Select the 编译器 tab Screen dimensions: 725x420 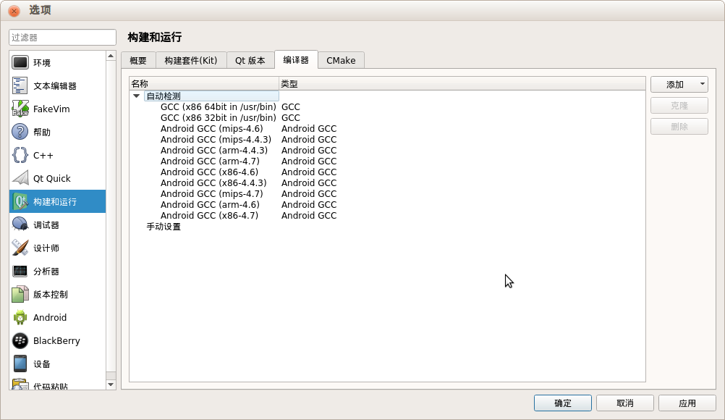pos(296,59)
